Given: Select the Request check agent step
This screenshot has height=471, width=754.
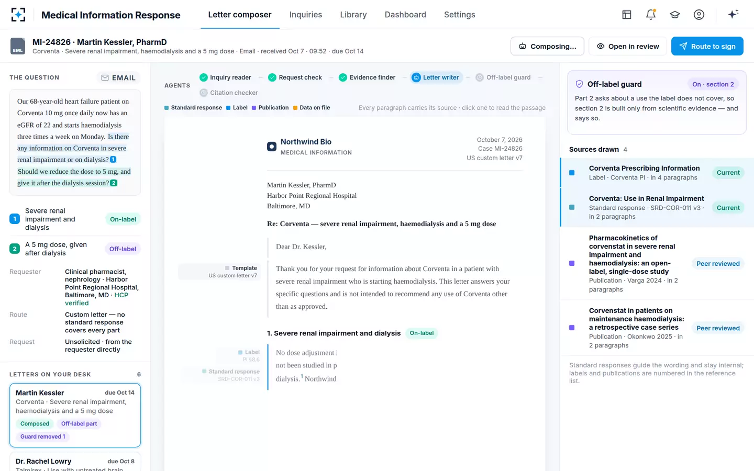Looking at the screenshot, I should click(x=295, y=77).
